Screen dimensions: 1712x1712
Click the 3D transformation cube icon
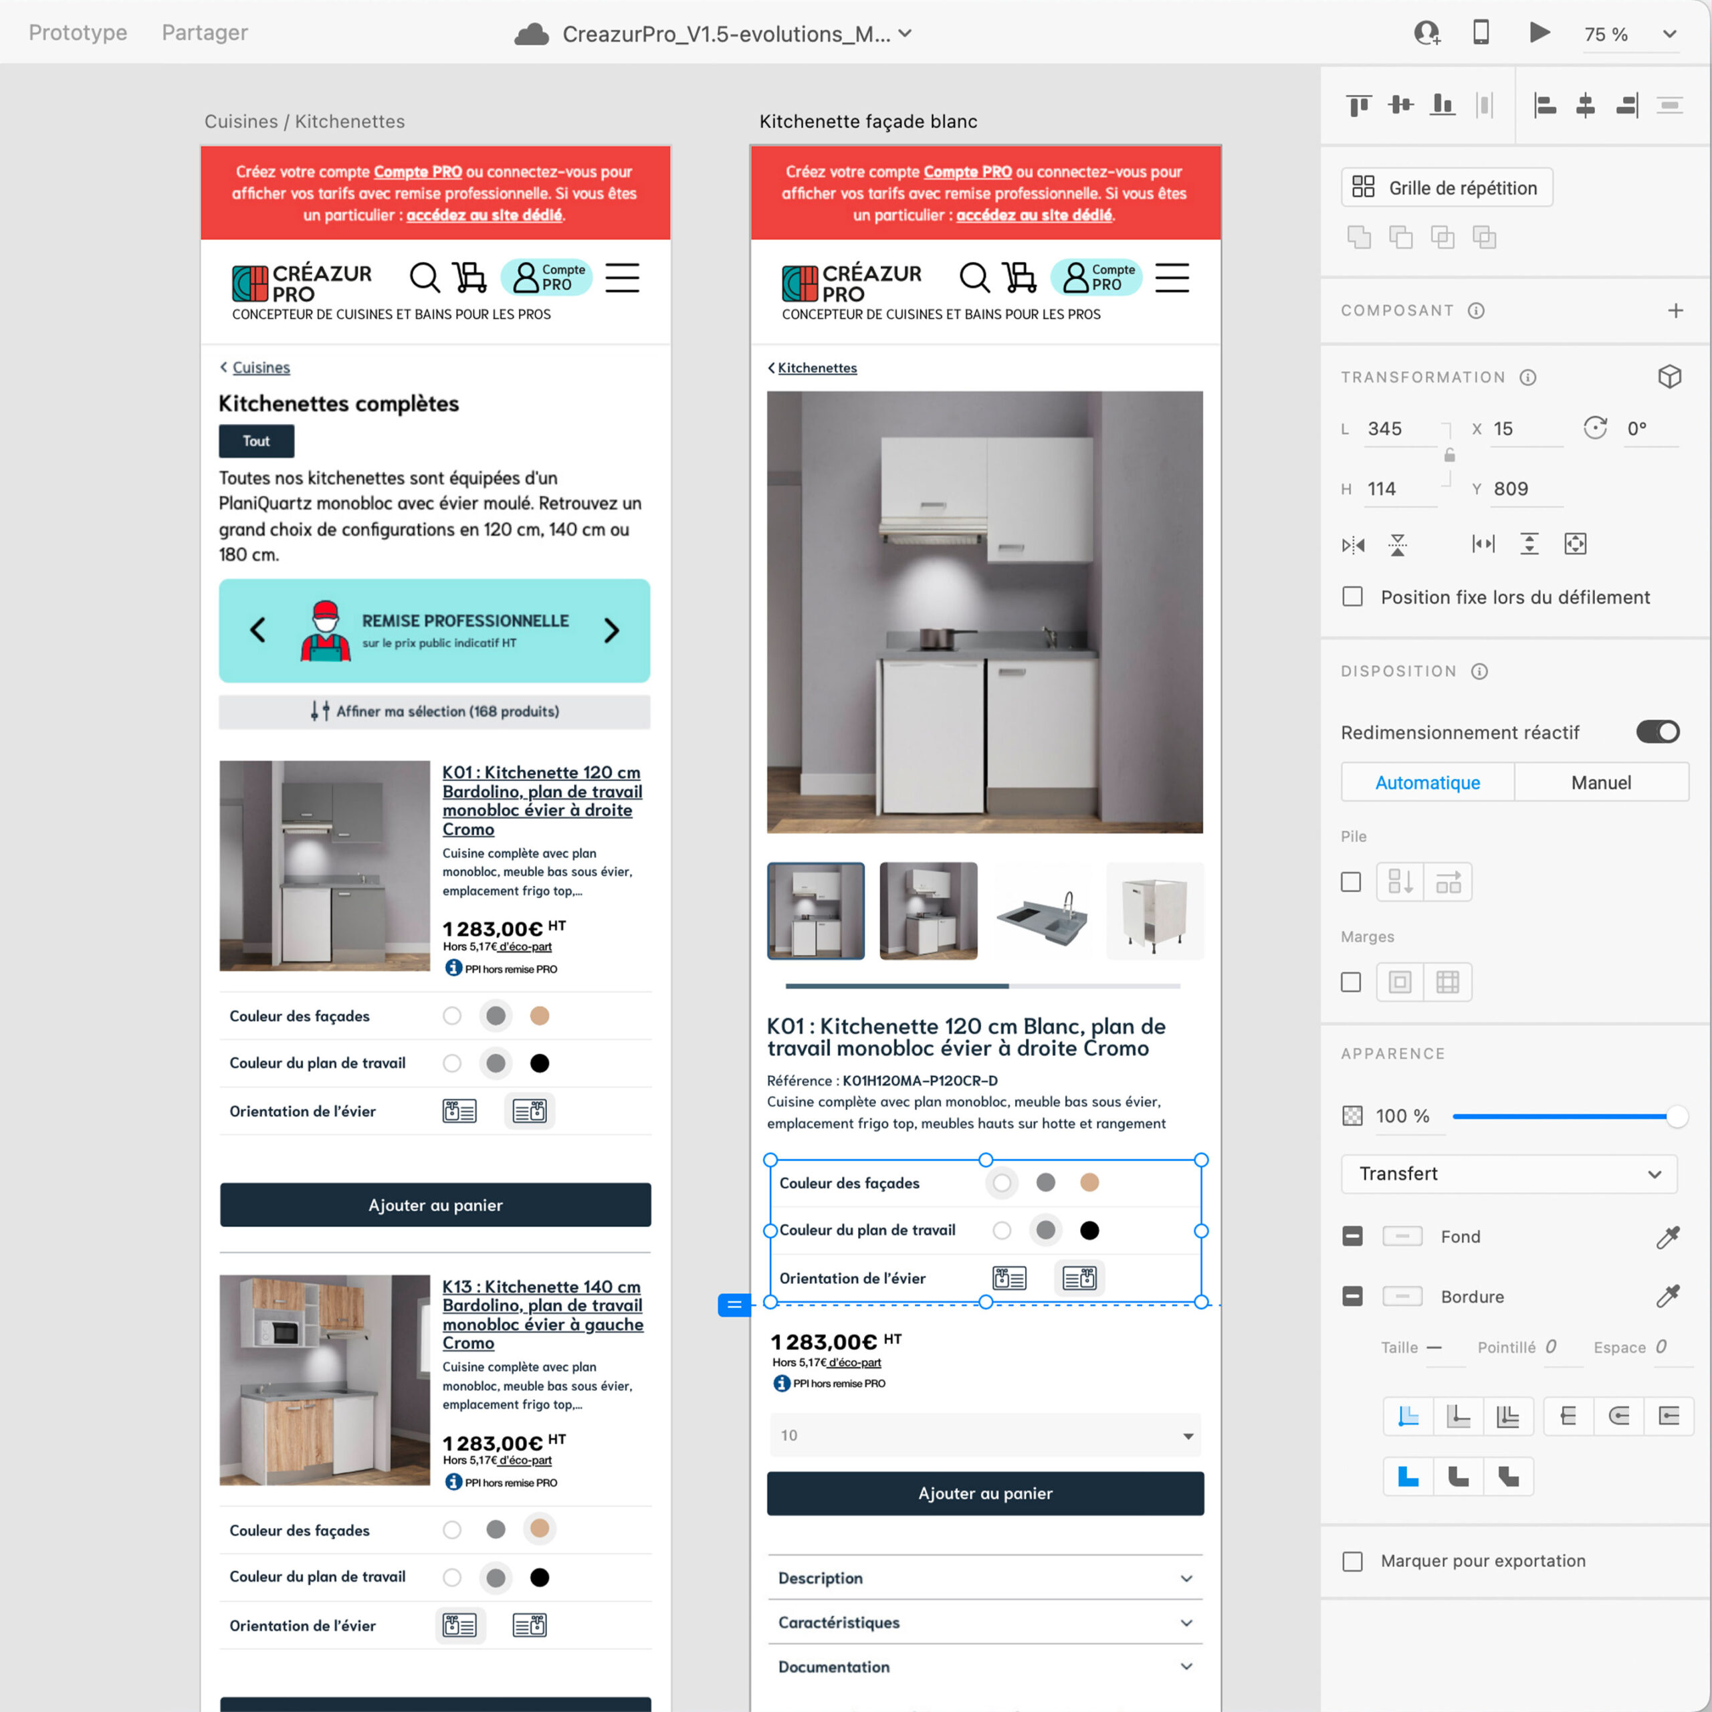(x=1669, y=377)
